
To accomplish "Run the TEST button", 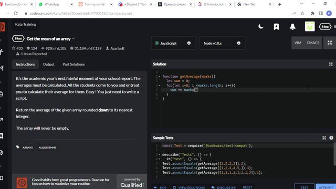I will 304,187.
